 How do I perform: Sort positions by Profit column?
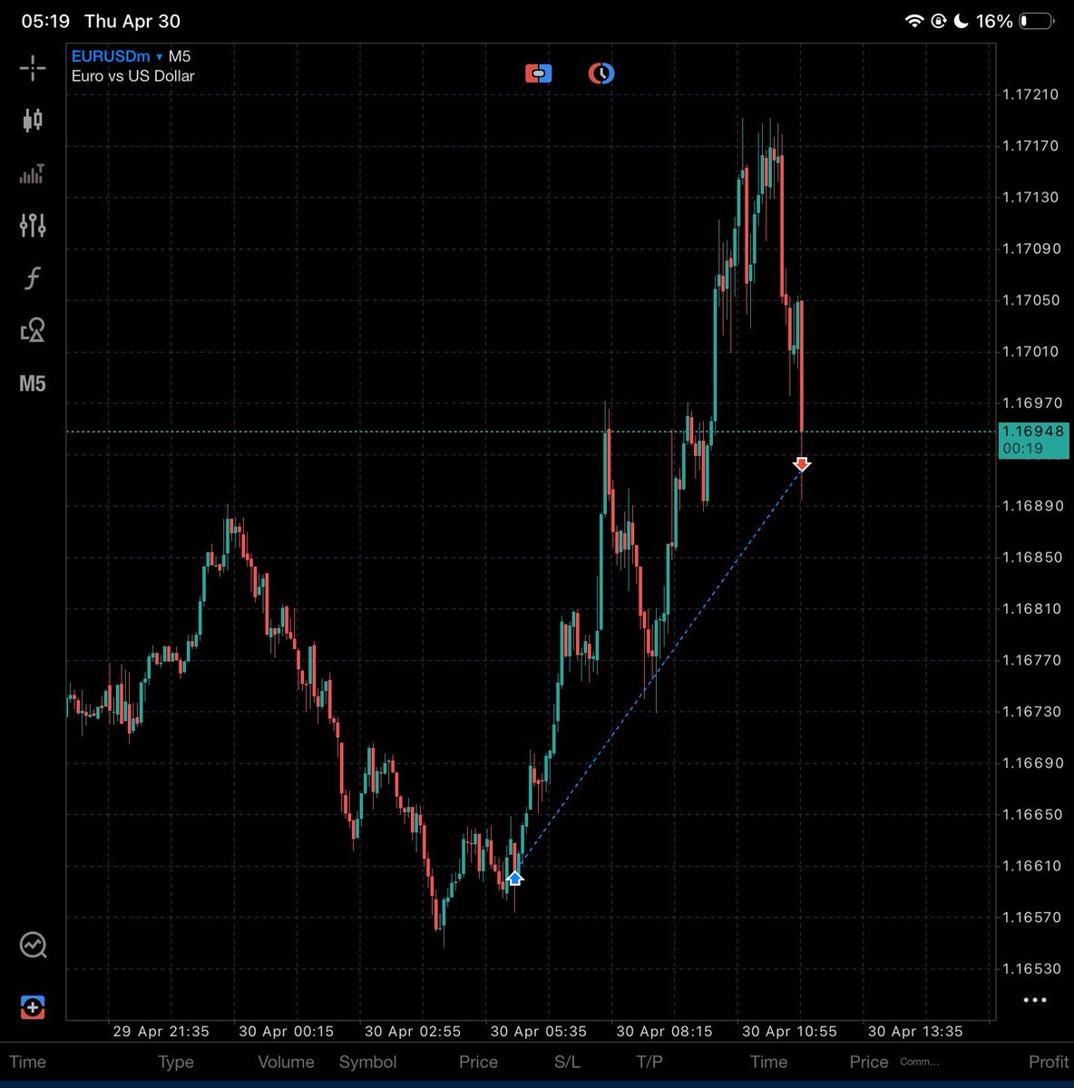click(1049, 1062)
